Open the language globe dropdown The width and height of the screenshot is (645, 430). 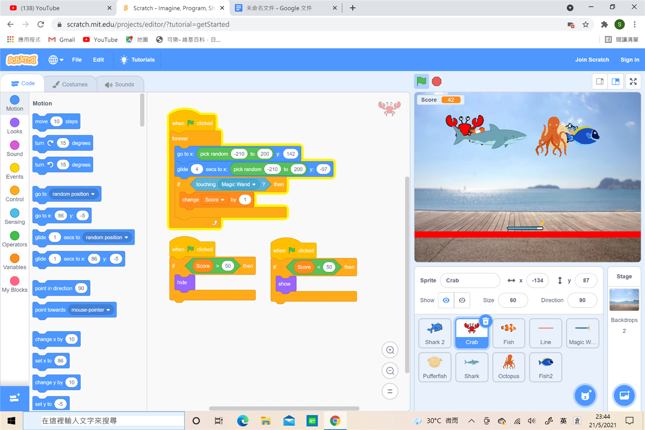(56, 60)
